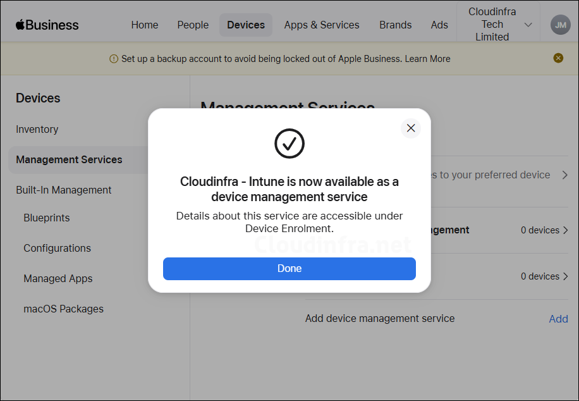579x401 pixels.
Task: Click the banner warning info icon
Action: point(114,59)
